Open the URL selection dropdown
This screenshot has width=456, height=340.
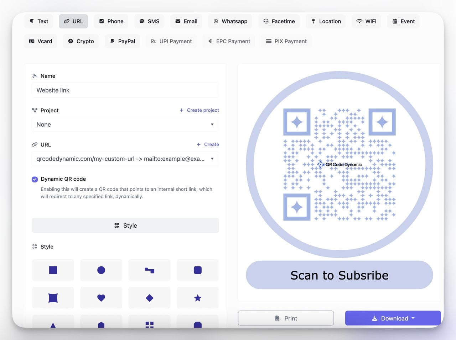[x=125, y=159]
